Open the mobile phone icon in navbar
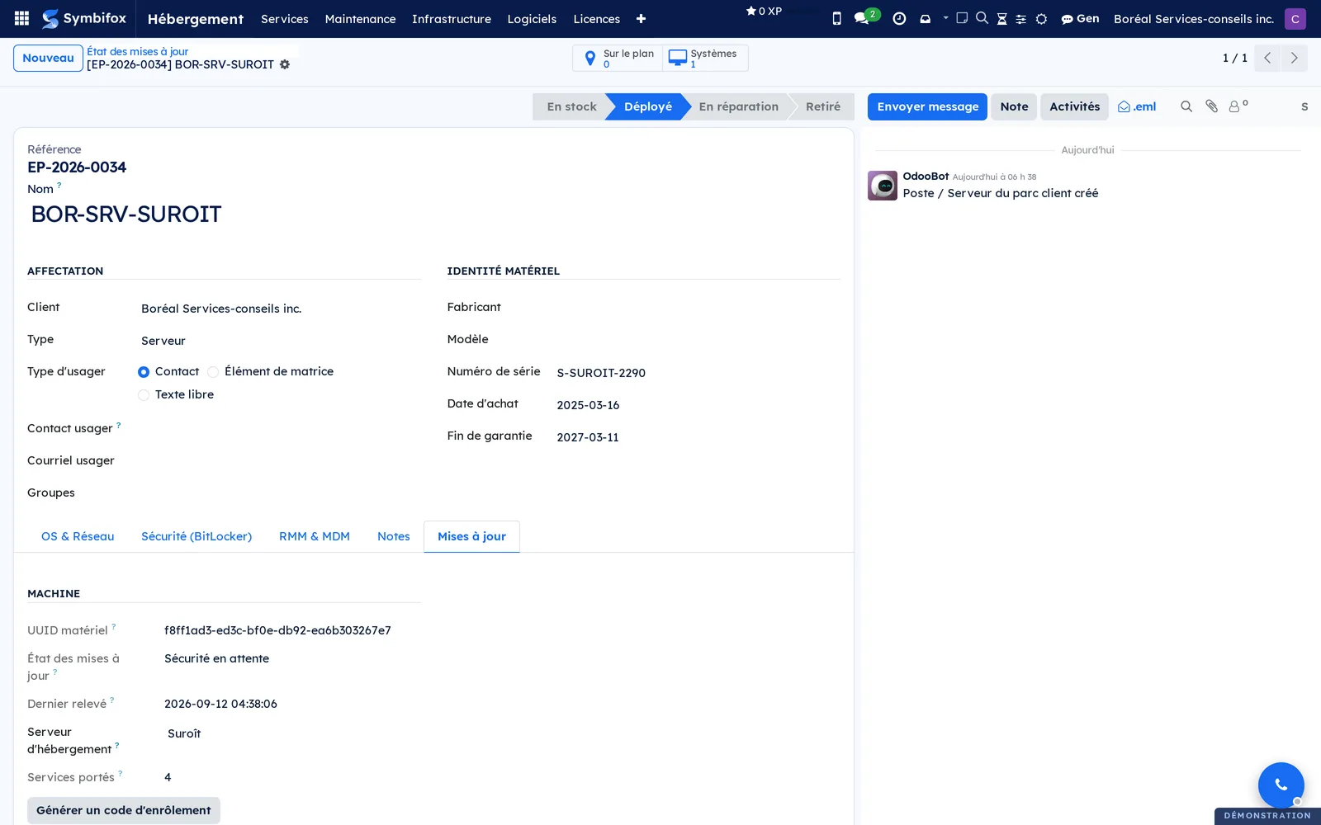The width and height of the screenshot is (1321, 825). coord(836,18)
